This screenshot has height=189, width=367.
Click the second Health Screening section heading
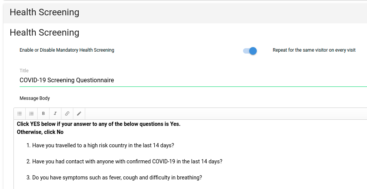[45, 33]
